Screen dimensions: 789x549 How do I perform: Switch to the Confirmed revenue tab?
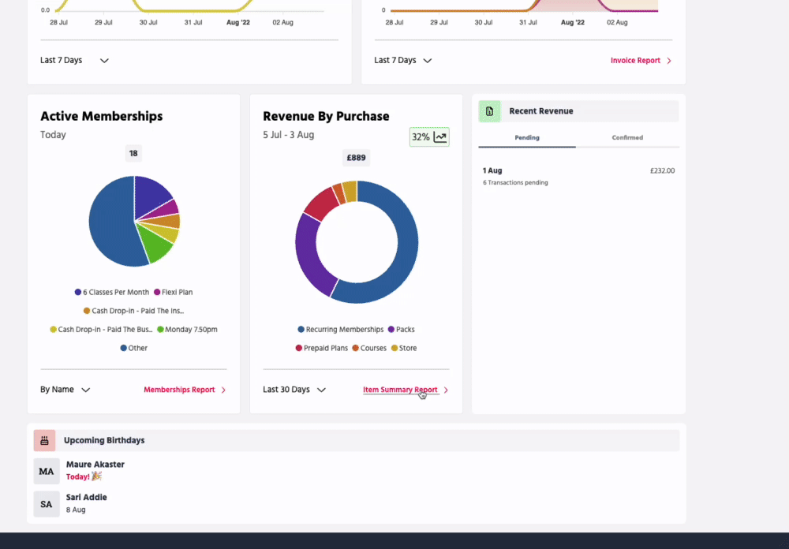(627, 137)
